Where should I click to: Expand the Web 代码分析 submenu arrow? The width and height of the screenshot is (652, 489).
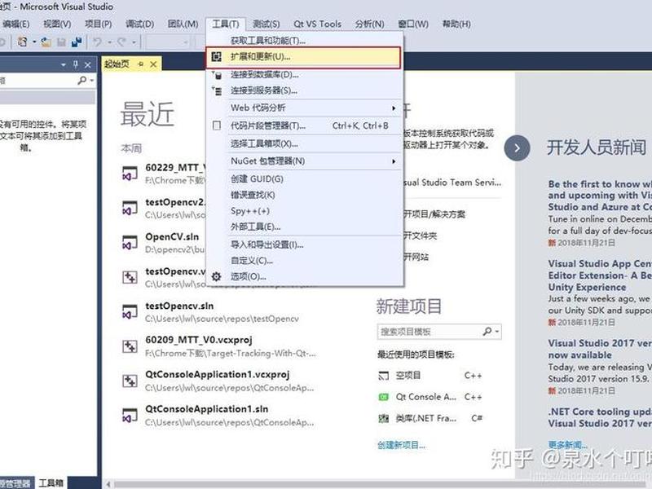click(x=394, y=108)
